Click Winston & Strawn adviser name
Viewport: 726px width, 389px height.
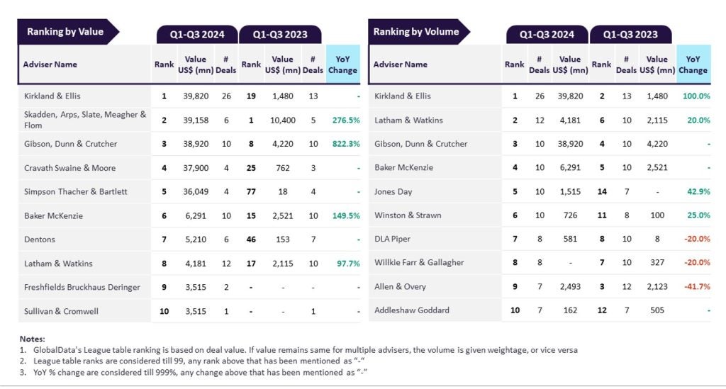pos(408,215)
